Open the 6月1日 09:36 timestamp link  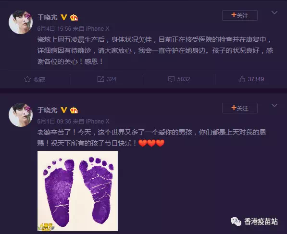click(x=54, y=122)
